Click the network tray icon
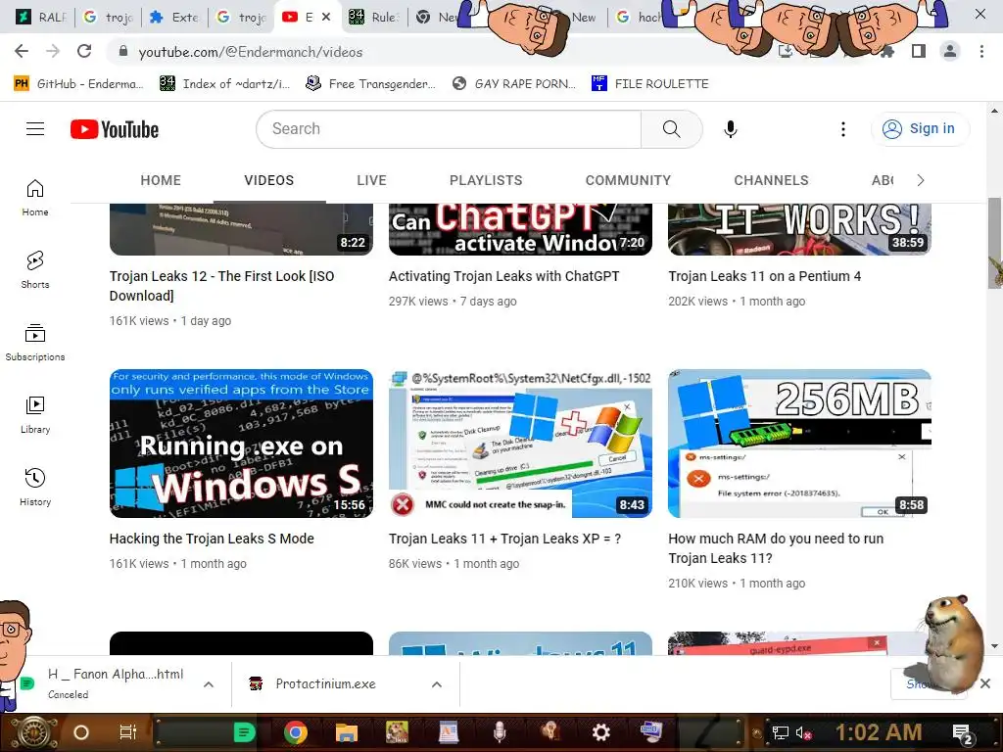The width and height of the screenshot is (1003, 752). point(780,733)
